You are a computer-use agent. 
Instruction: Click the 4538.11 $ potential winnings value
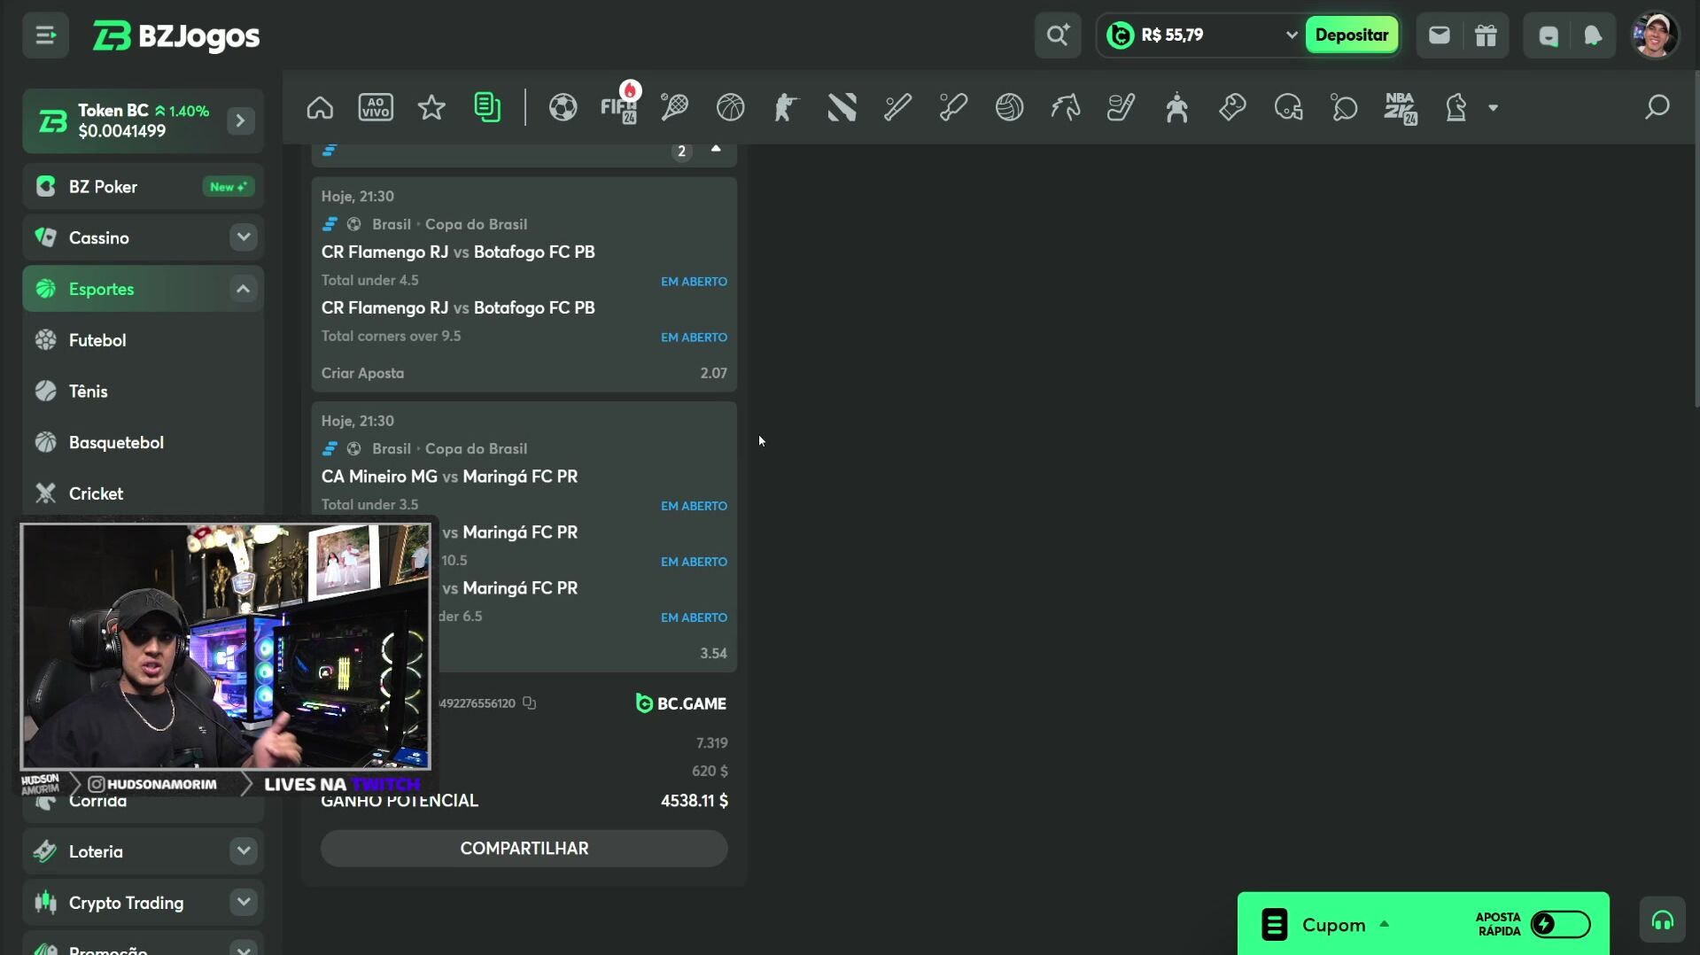point(695,801)
